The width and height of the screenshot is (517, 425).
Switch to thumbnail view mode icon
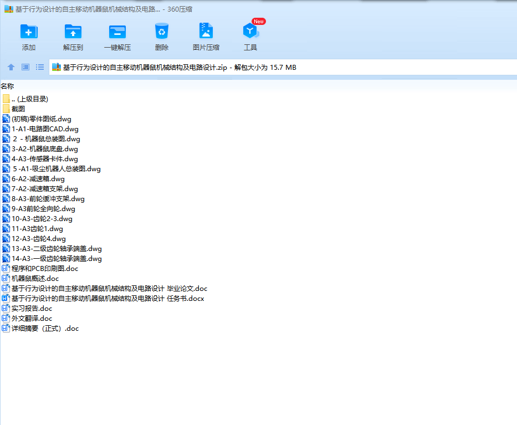point(25,67)
